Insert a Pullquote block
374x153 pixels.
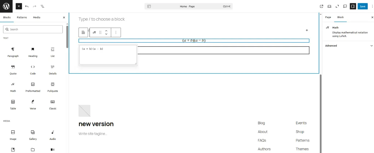53,87
